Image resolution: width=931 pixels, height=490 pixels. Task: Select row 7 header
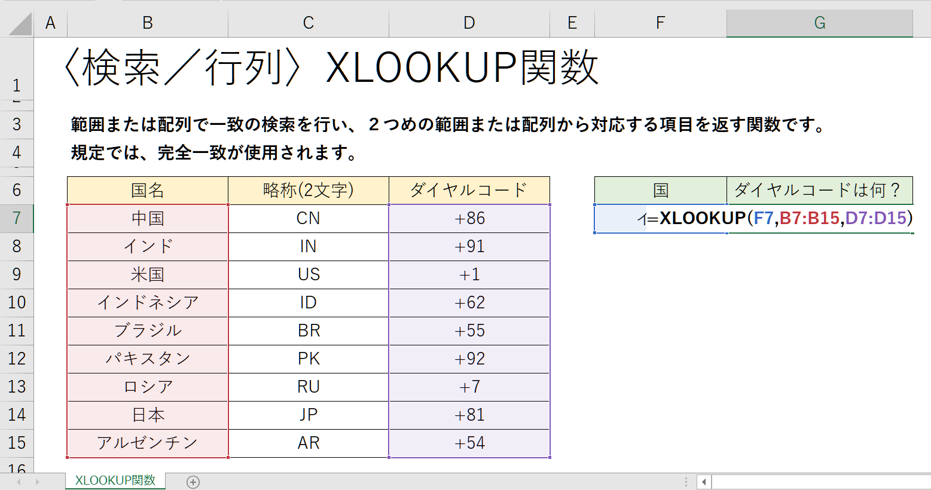tap(17, 218)
